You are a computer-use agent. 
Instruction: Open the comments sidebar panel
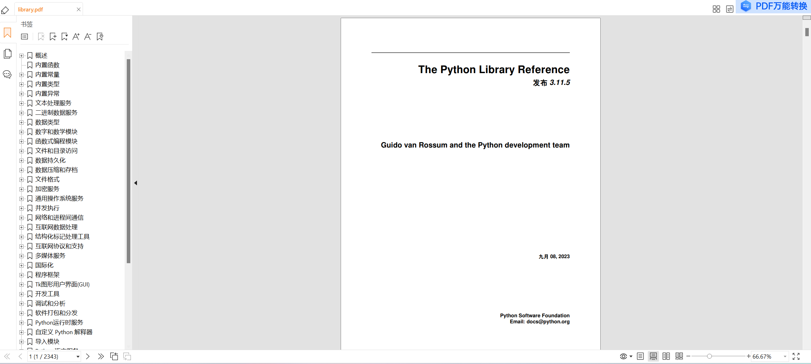[7, 74]
